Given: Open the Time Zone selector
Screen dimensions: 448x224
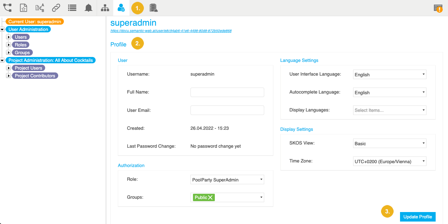Looking at the screenshot, I should coord(389,161).
